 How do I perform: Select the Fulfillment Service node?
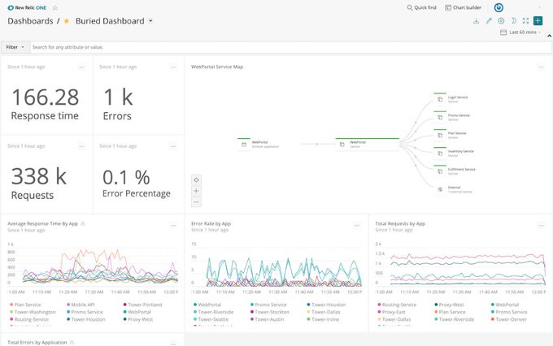pos(455,171)
